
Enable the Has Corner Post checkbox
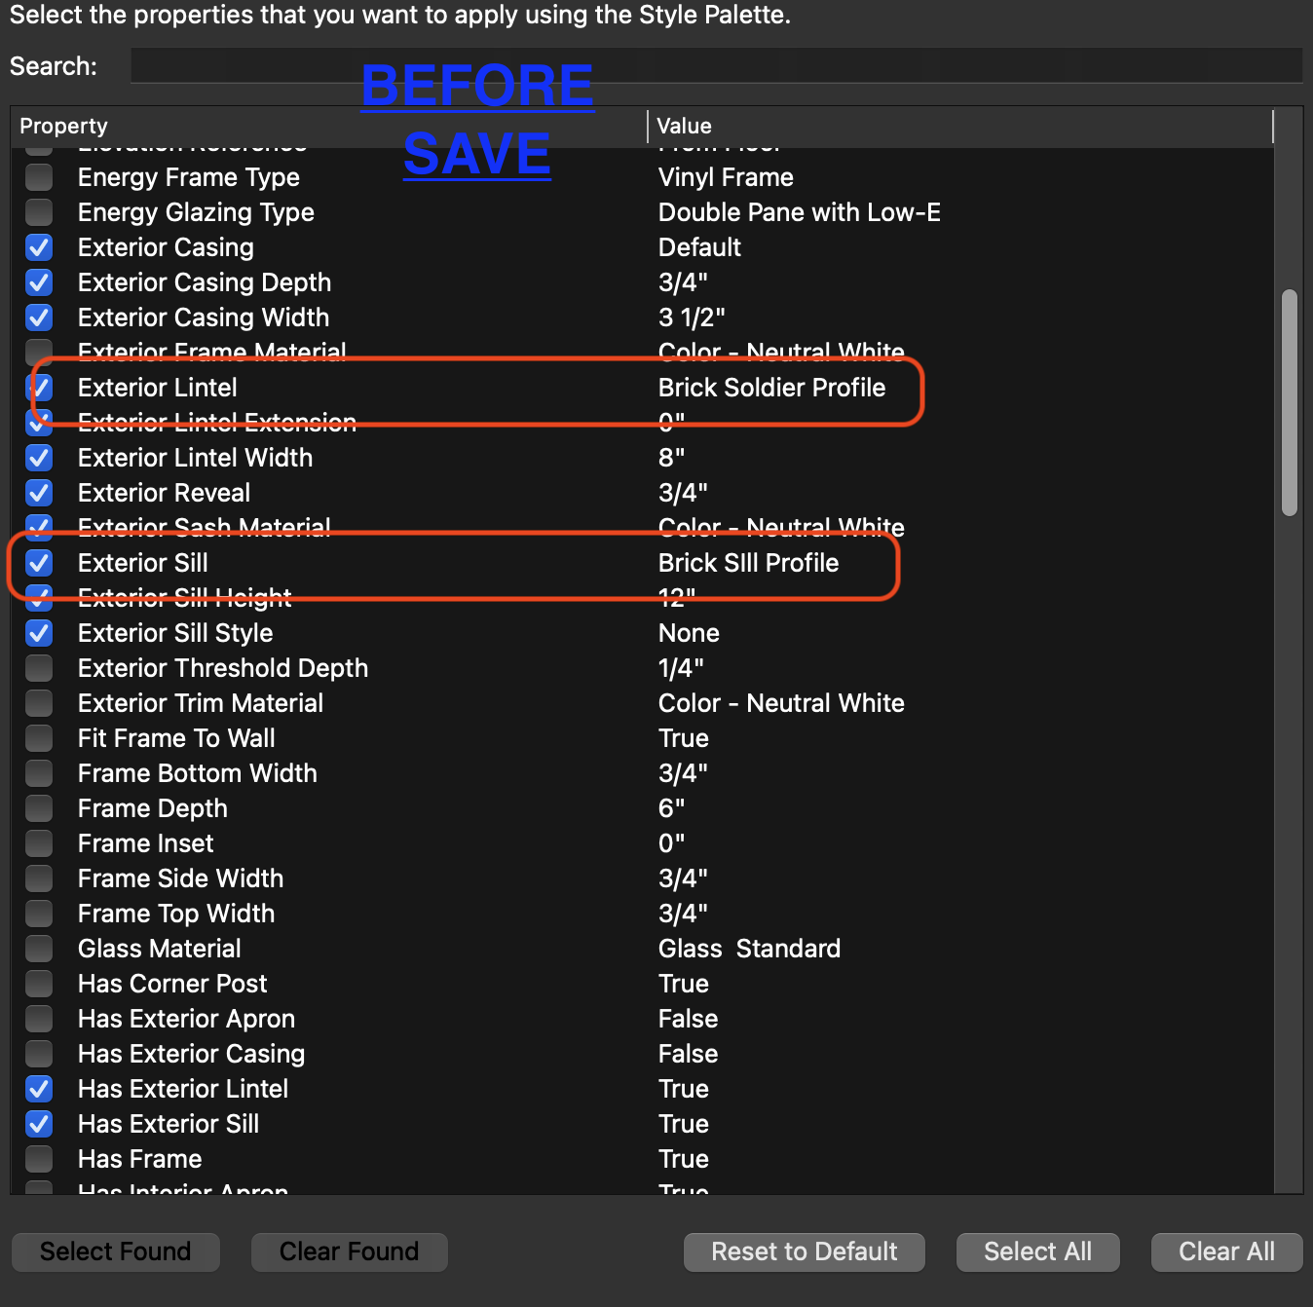coord(39,984)
